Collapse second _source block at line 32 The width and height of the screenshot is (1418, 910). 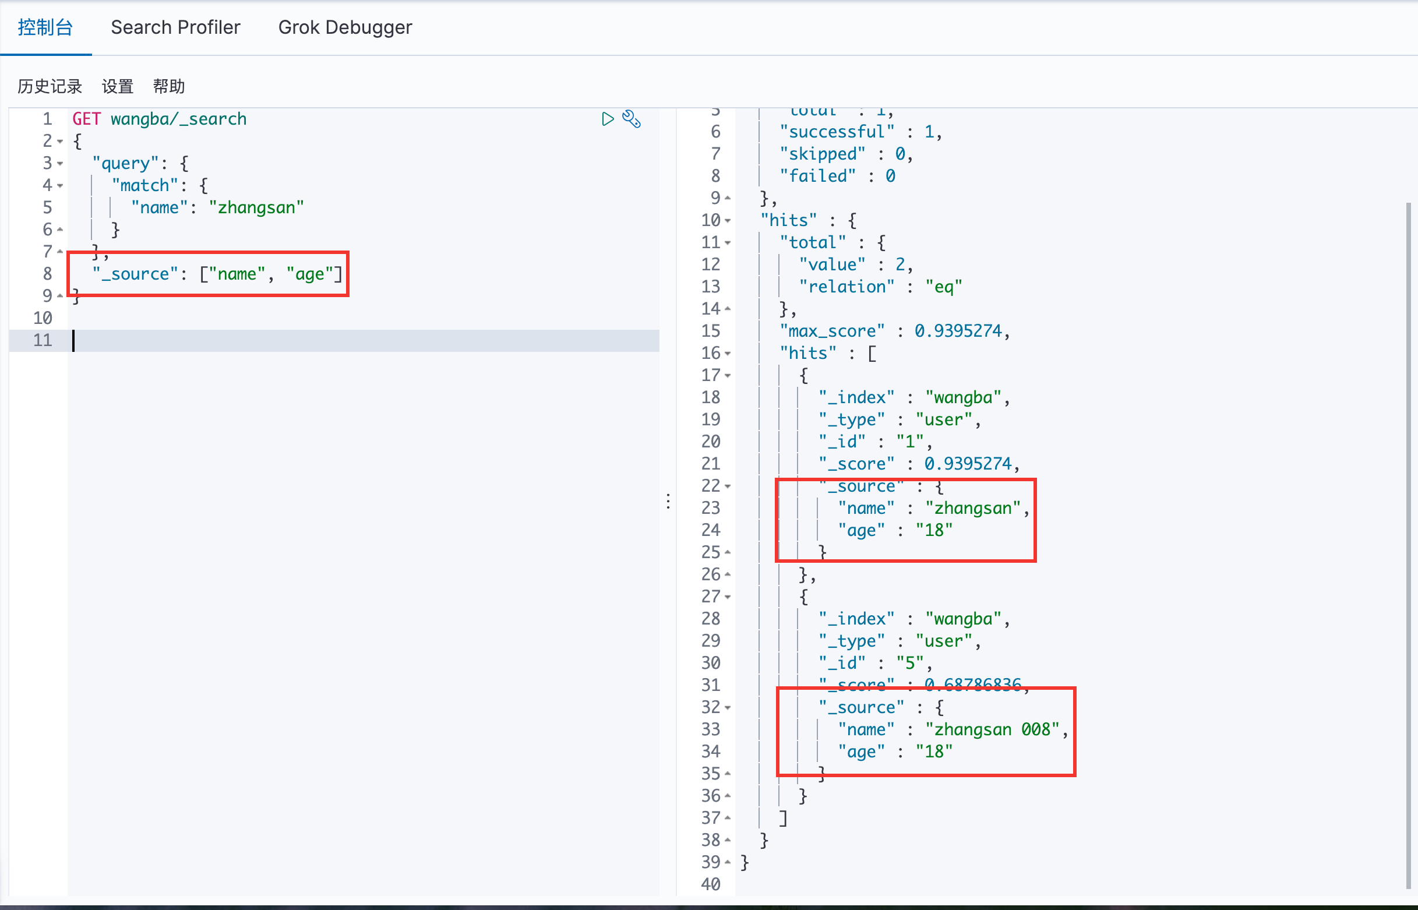click(x=728, y=707)
